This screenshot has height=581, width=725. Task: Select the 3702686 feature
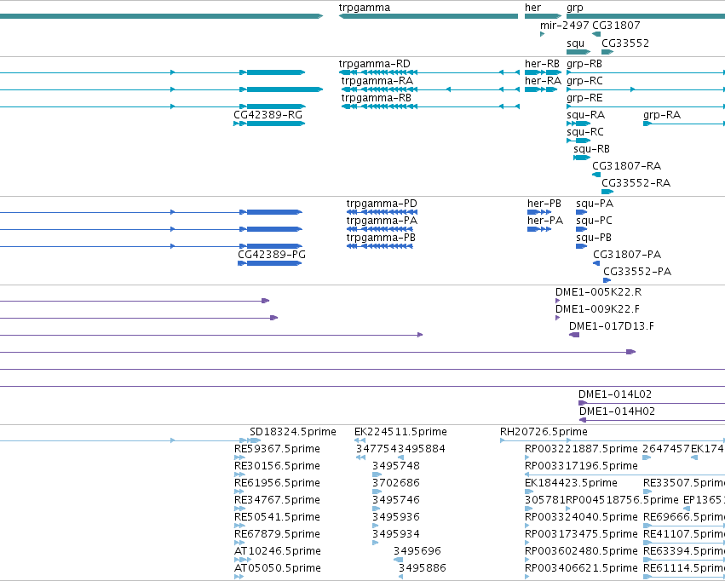(377, 492)
